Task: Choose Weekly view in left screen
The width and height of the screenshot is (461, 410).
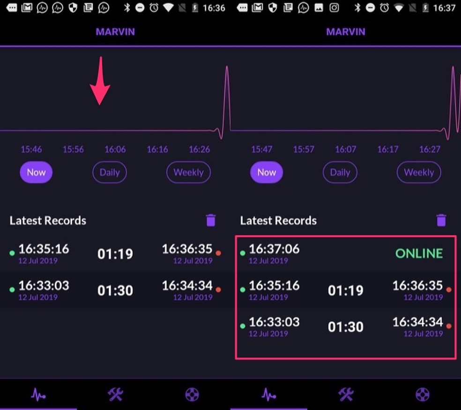Action: 188,172
